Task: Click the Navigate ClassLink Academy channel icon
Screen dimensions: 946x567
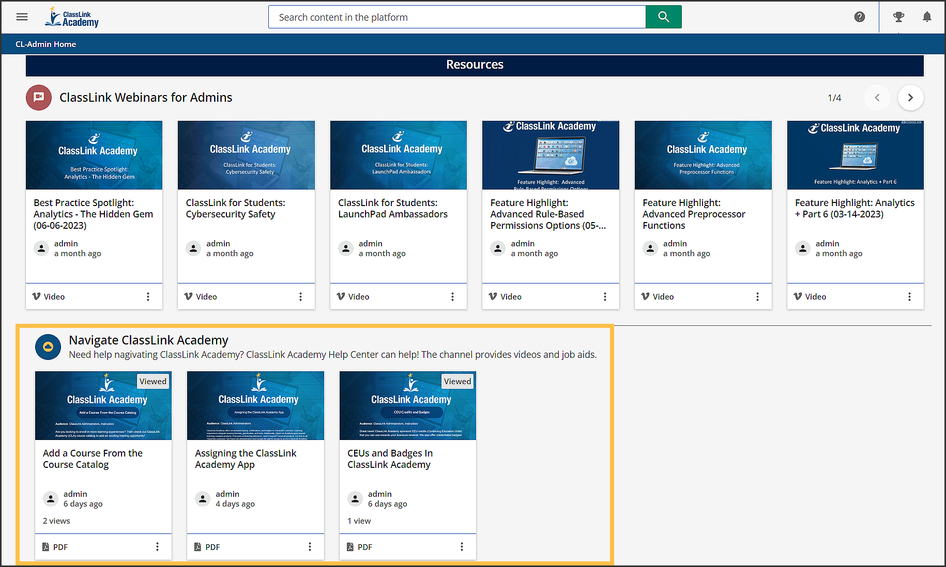Action: pyautogui.click(x=48, y=347)
